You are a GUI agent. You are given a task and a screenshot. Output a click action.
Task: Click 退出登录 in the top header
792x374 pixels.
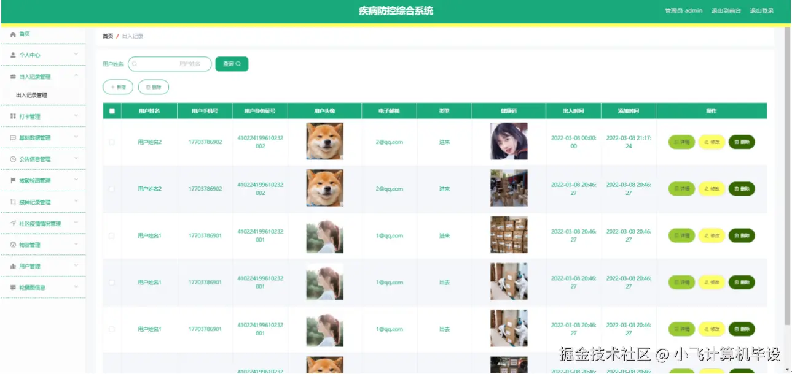tap(762, 11)
